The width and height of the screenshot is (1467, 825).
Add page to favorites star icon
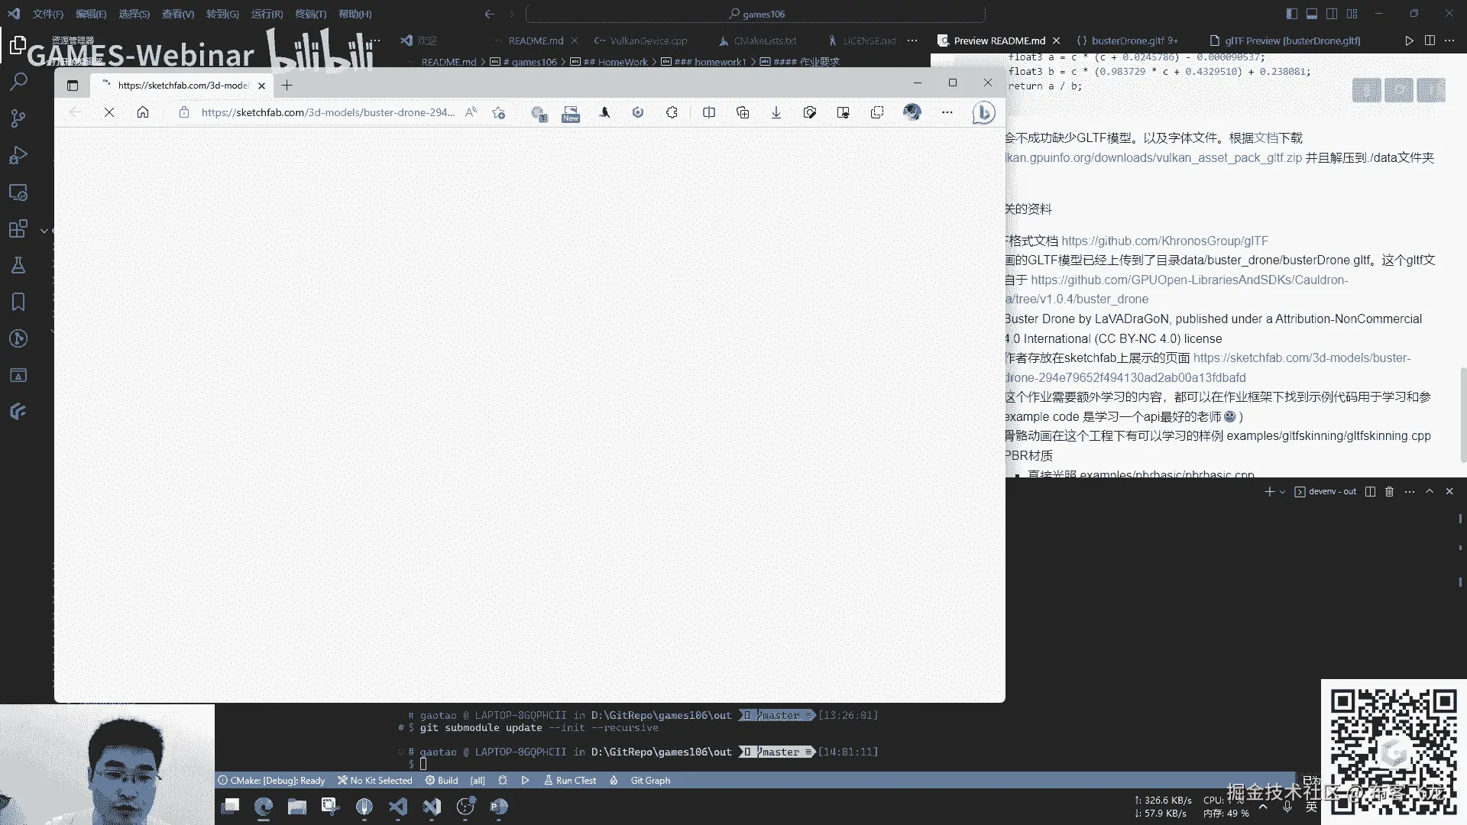[x=499, y=112]
